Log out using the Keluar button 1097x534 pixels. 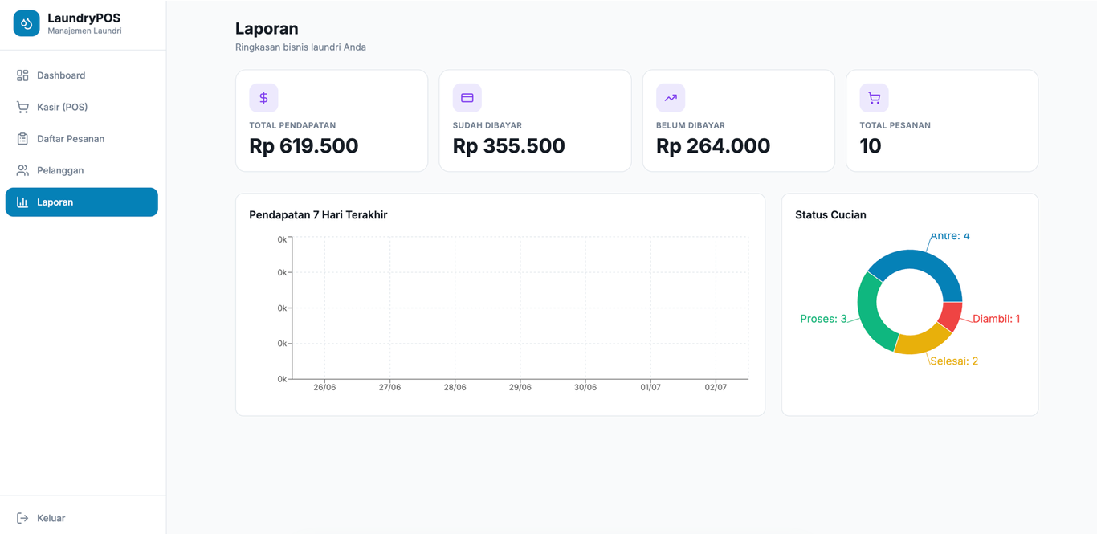point(82,518)
